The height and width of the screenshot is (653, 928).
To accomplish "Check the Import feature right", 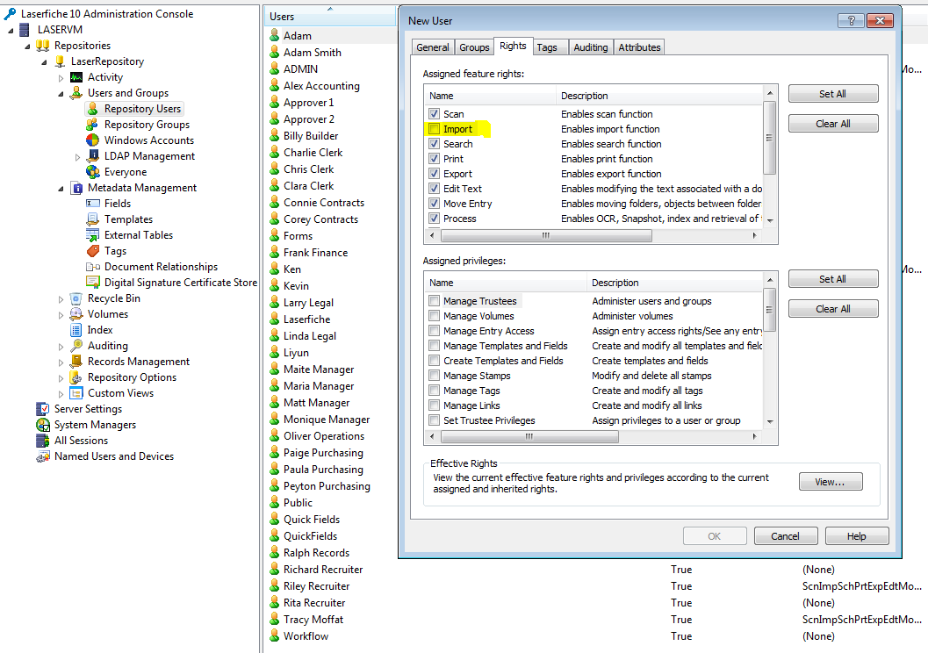I will pos(434,129).
